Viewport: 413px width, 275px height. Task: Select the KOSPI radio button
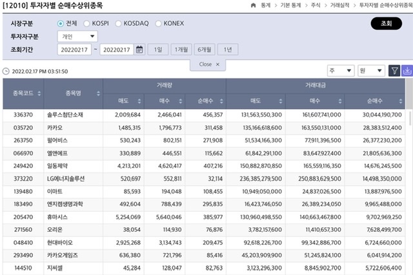tap(86, 24)
